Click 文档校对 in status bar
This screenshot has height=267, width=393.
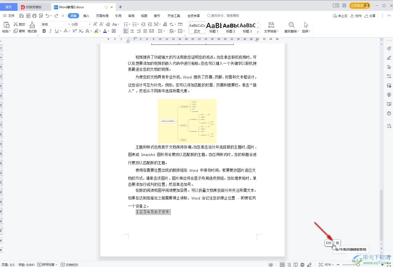tap(70, 265)
